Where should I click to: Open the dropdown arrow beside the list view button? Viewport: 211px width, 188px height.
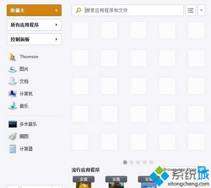pyautogui.click(x=201, y=10)
